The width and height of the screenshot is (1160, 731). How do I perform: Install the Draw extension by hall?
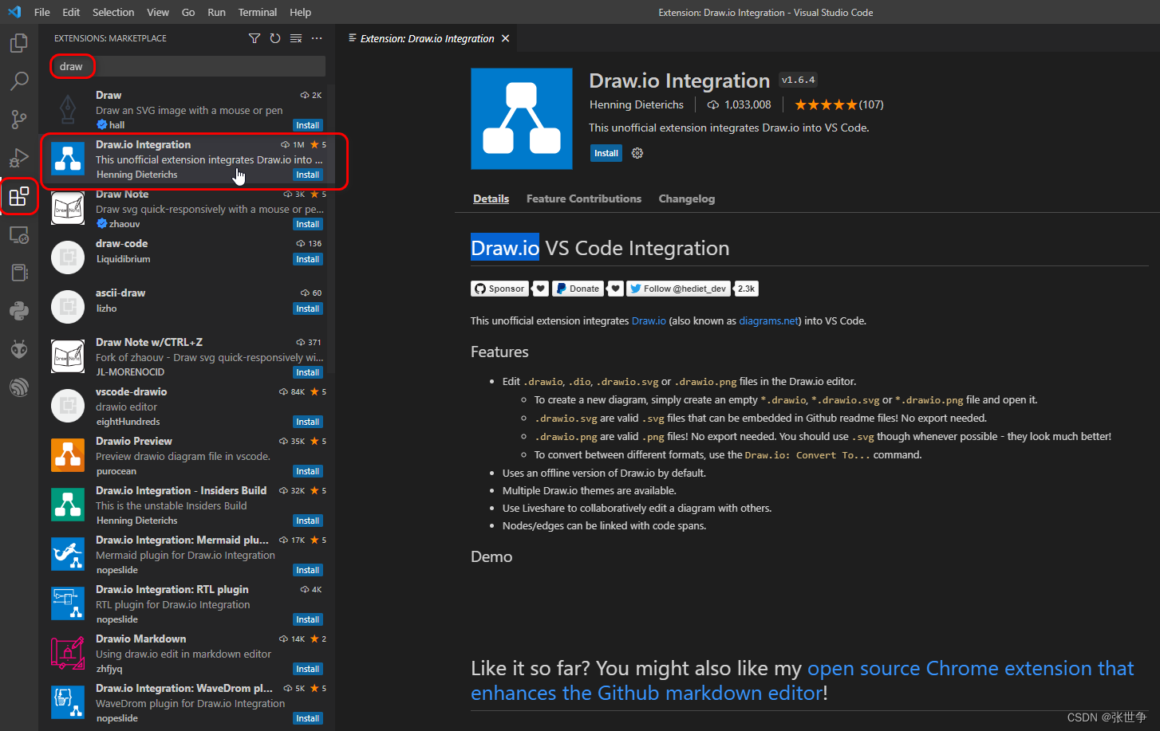point(308,125)
